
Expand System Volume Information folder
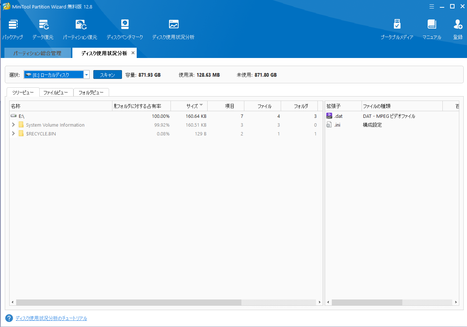coord(13,125)
